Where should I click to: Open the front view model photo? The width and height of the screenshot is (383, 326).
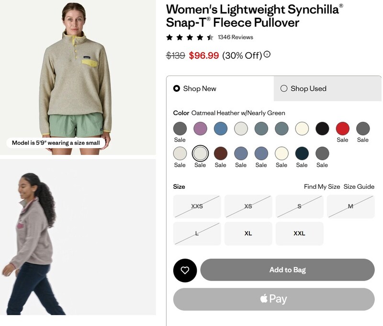coord(78,76)
